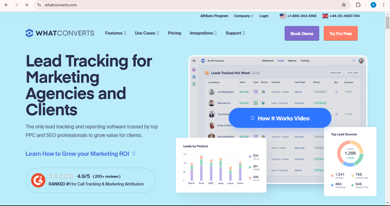The image size is (390, 206).
Task: Click the WhatConverts logo icon
Action: pos(29,33)
